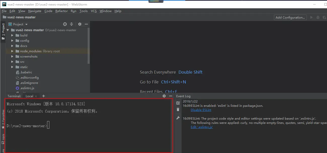Expand the config folder
Viewport: 327px width, 153px height.
[x=12, y=40]
